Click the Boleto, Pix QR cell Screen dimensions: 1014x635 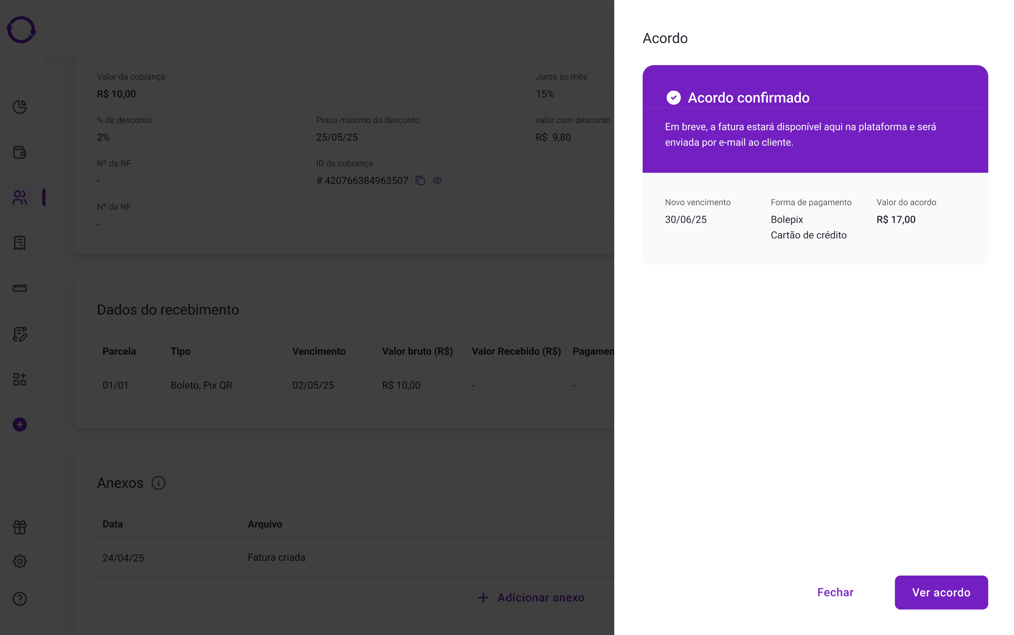coord(201,385)
